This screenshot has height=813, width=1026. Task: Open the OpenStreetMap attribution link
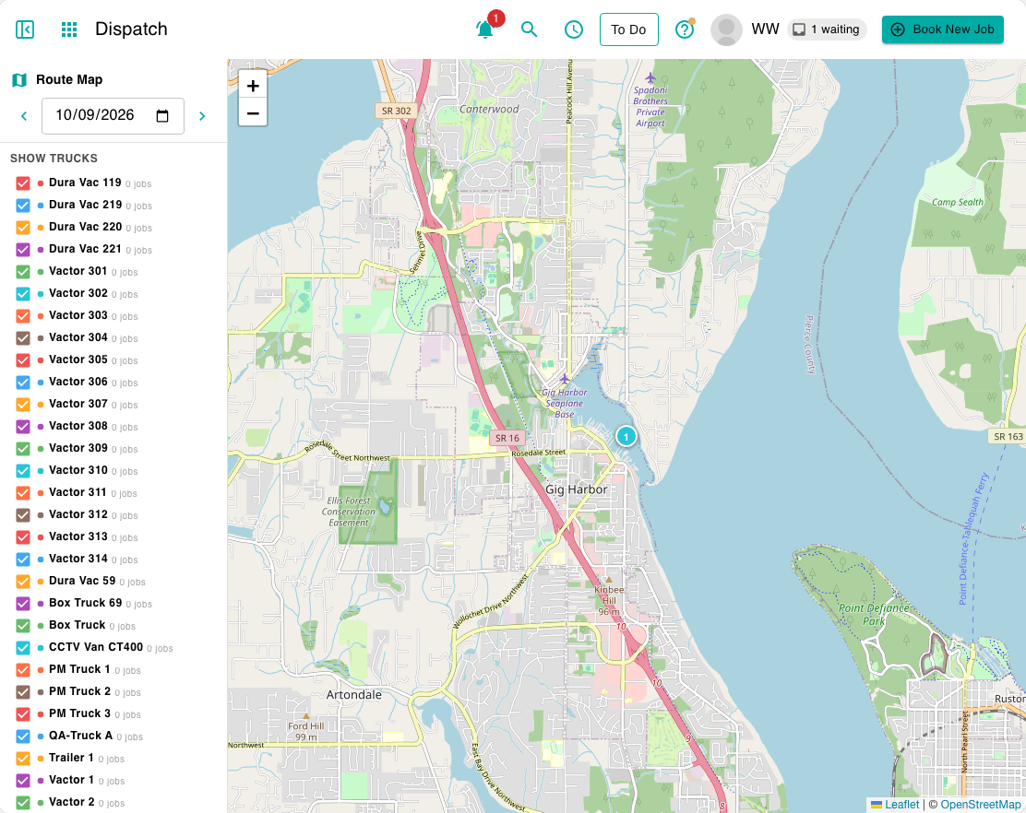[980, 805]
